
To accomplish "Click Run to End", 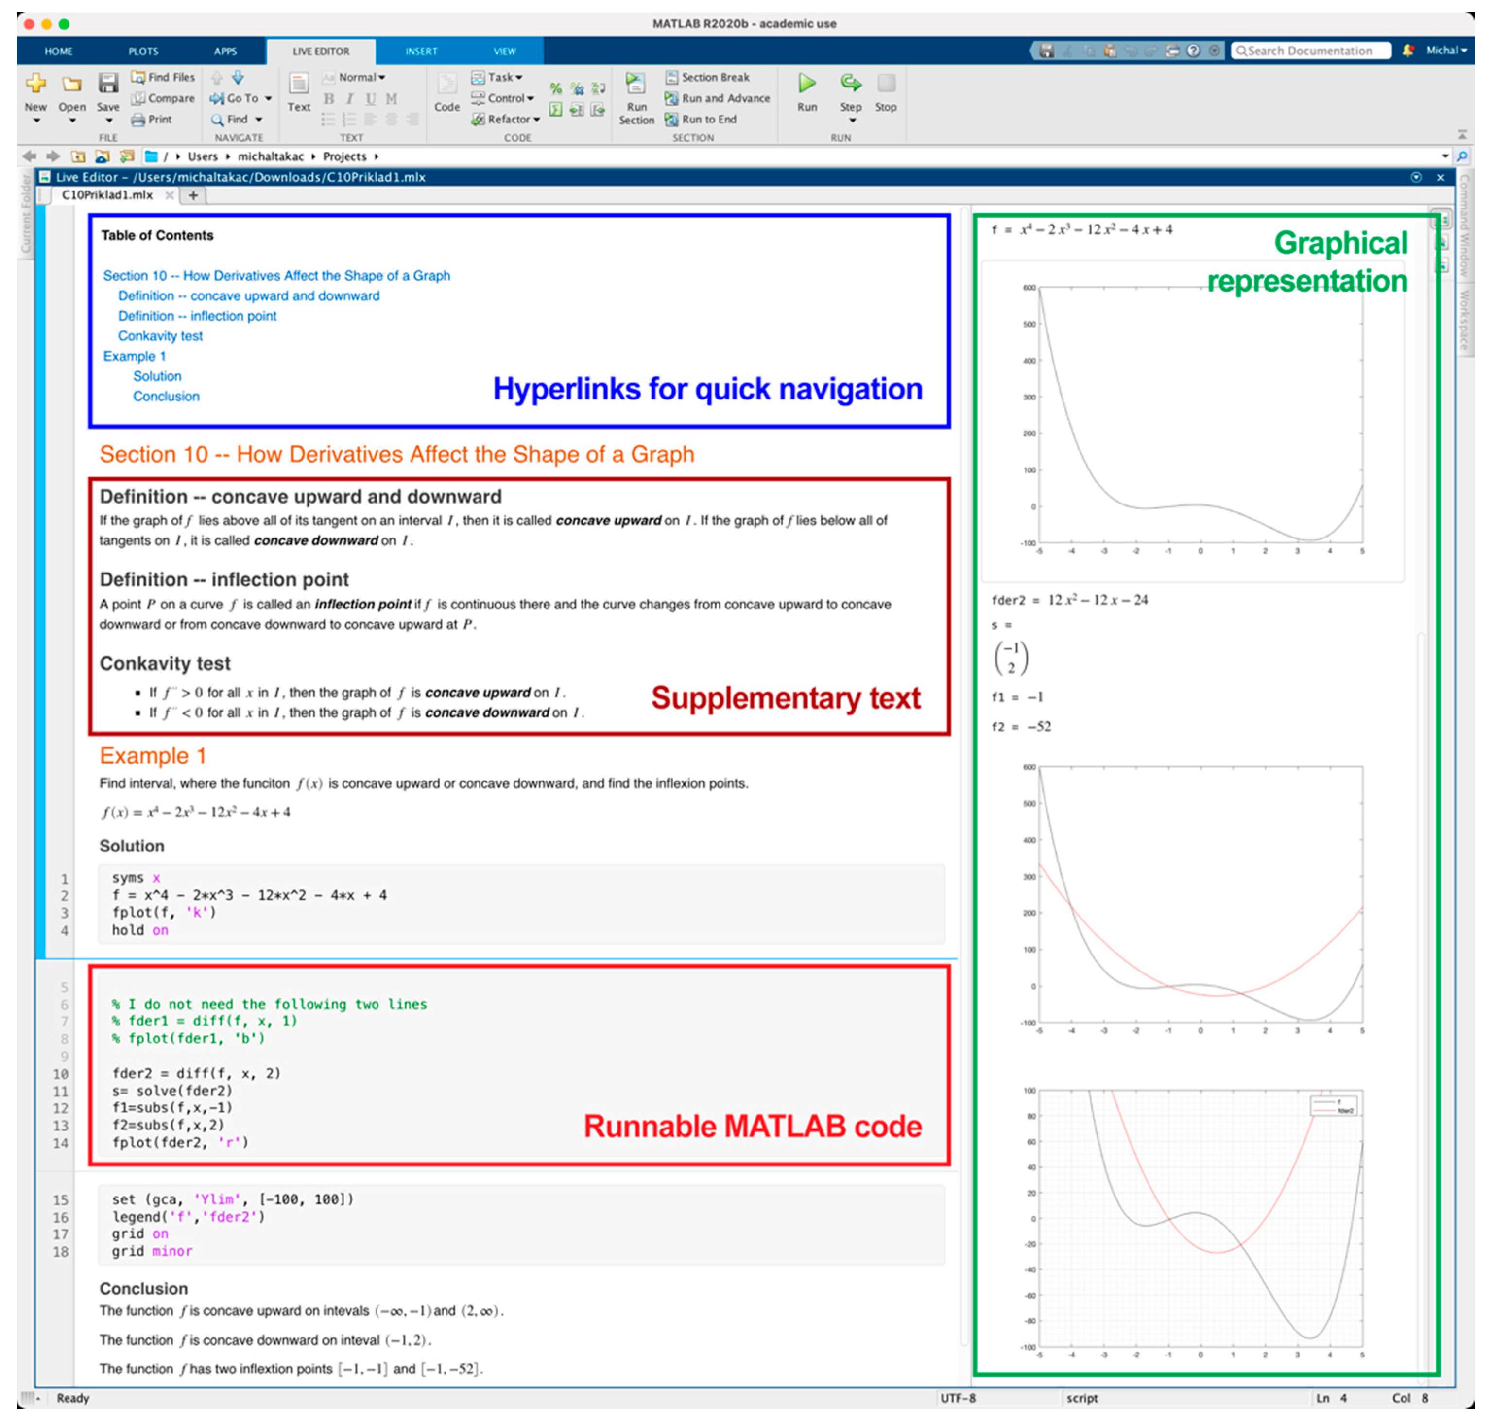I will (701, 119).
